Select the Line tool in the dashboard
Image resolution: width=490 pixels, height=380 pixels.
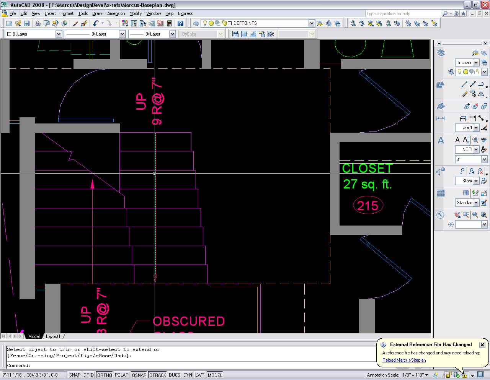[x=464, y=84]
